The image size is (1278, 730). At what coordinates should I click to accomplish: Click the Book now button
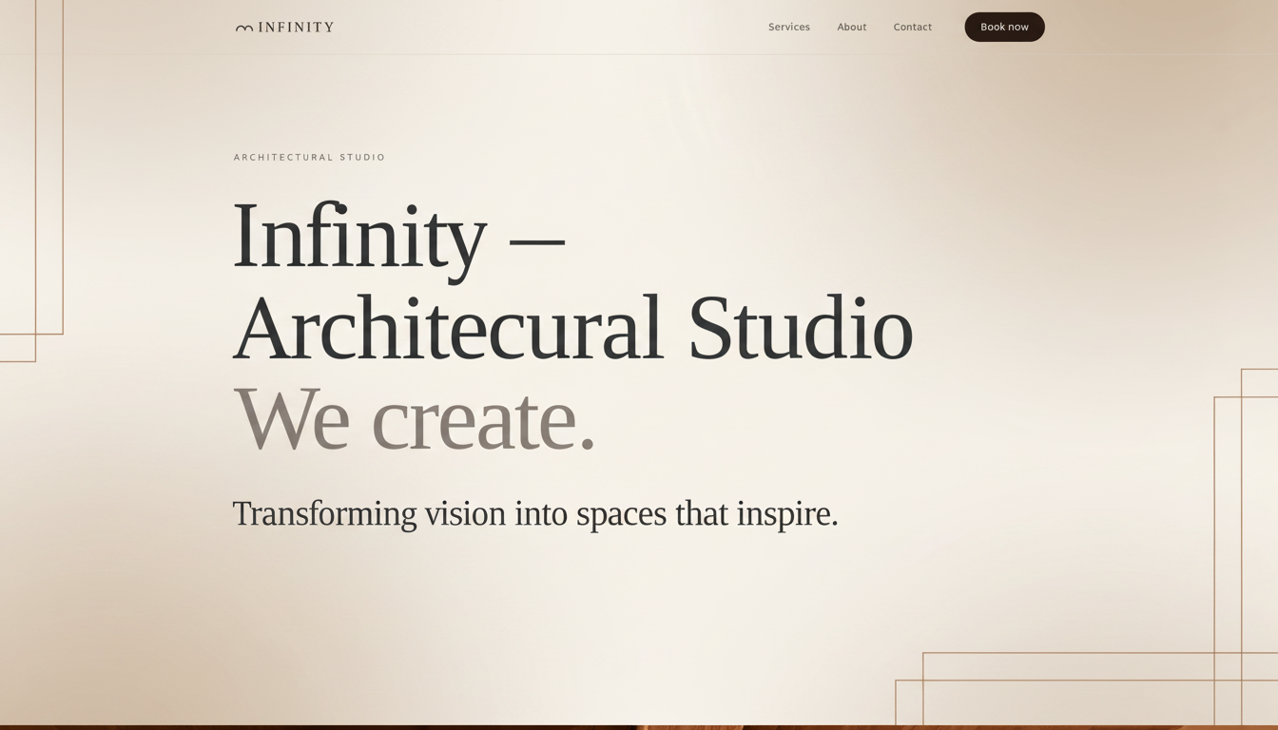[x=1004, y=27]
